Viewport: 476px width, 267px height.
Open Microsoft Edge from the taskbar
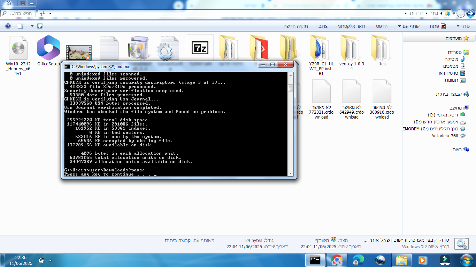point(358,260)
